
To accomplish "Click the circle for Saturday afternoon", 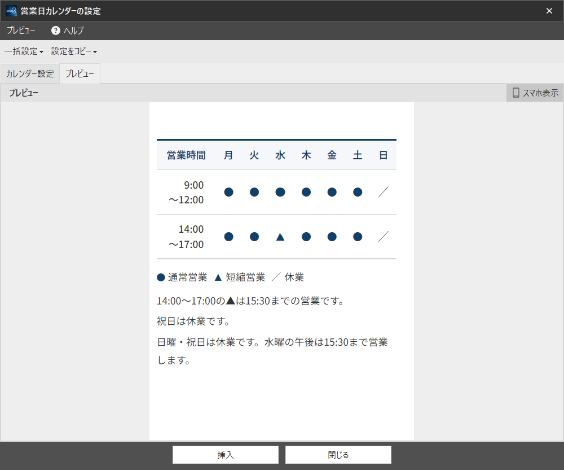I will point(358,237).
